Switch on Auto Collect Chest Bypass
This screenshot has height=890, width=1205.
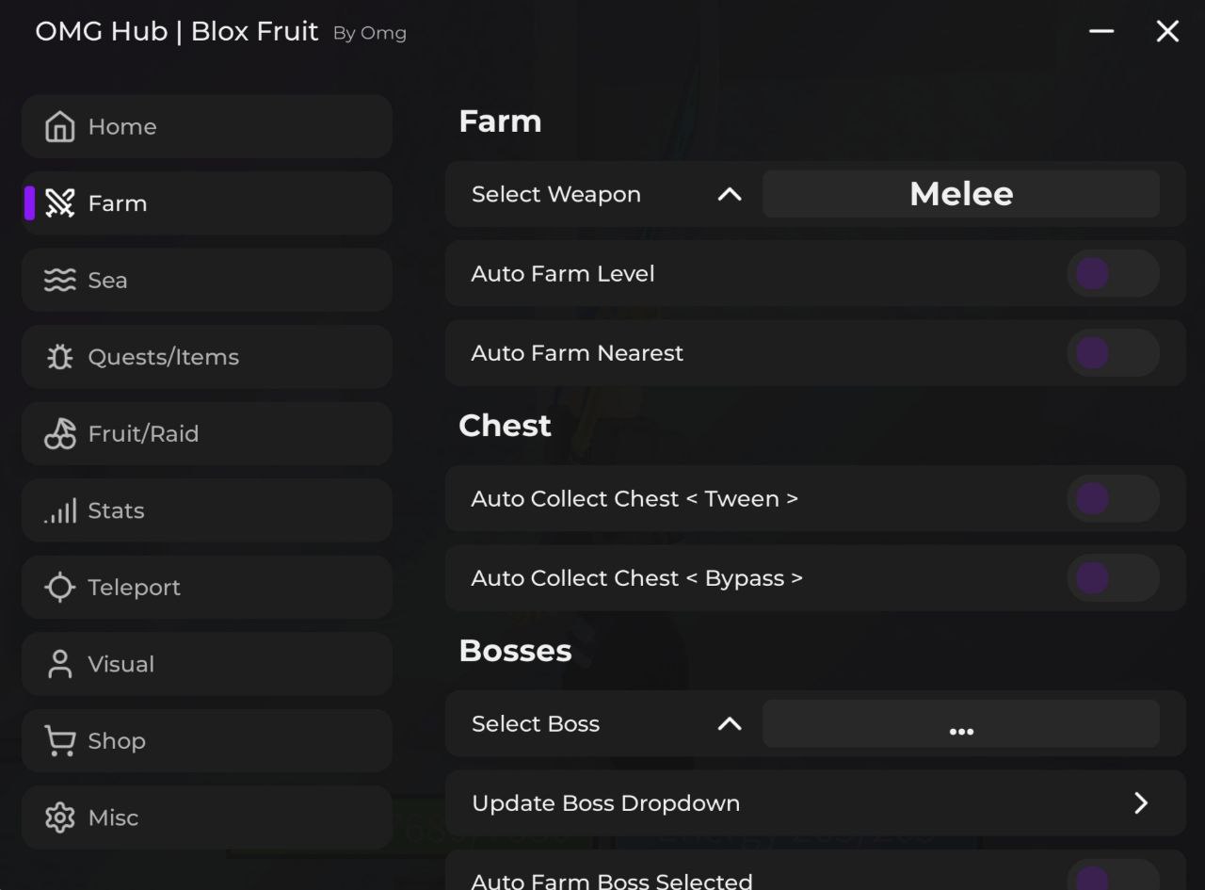tap(1112, 578)
